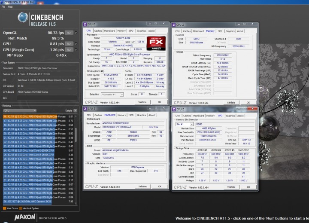Viewport: 309px width, 223px height.
Task: Click the CPU-Z icon in the CPU window title bar
Action: [x=85, y=24]
